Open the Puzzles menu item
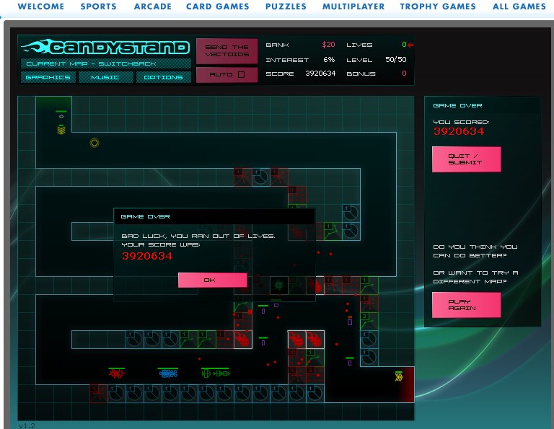554x429 pixels. tap(286, 6)
